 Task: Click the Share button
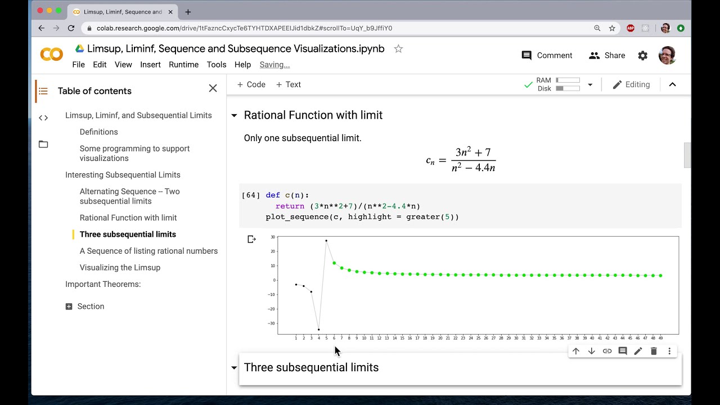tap(607, 55)
